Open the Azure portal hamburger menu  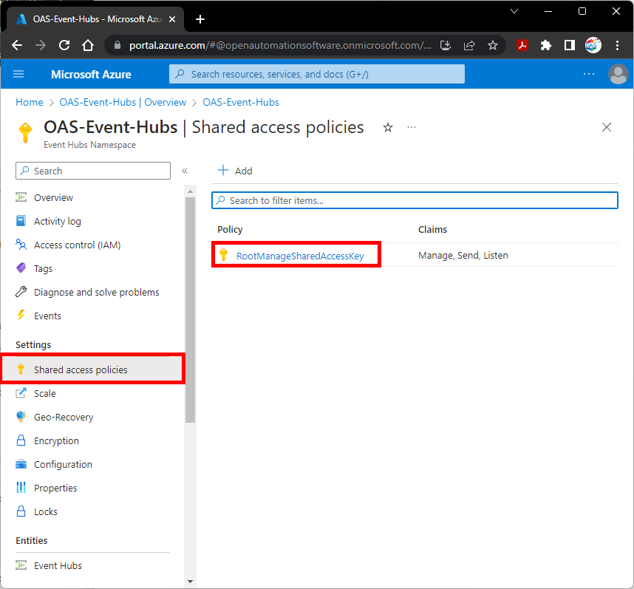pos(19,74)
